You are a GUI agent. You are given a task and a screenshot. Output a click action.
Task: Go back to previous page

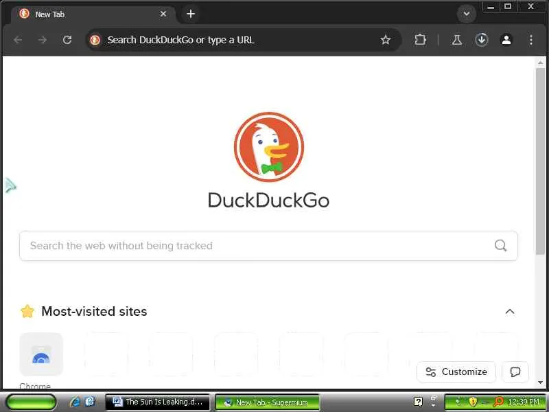tap(18, 40)
